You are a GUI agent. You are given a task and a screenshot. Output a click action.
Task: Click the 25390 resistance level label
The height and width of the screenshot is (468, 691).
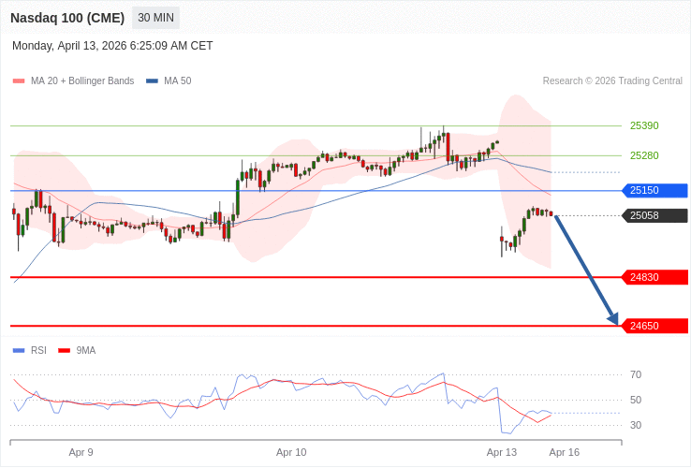coord(644,125)
